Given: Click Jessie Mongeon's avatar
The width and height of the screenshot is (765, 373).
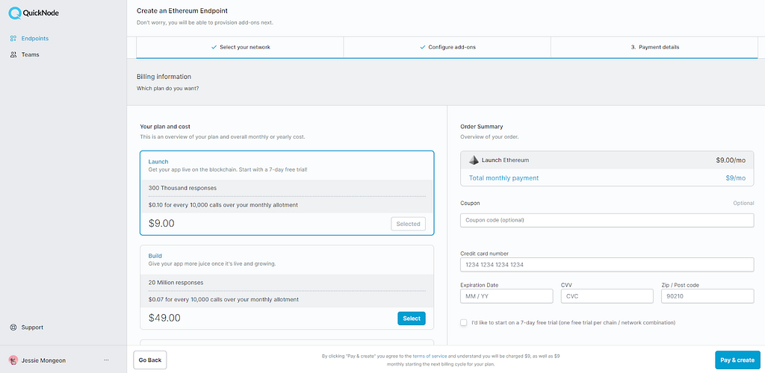Looking at the screenshot, I should coord(13,360).
